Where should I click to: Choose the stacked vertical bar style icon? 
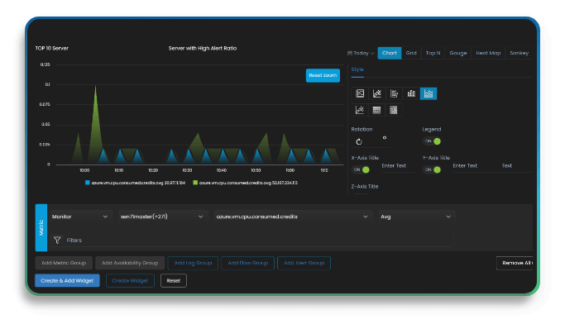pyautogui.click(x=394, y=110)
